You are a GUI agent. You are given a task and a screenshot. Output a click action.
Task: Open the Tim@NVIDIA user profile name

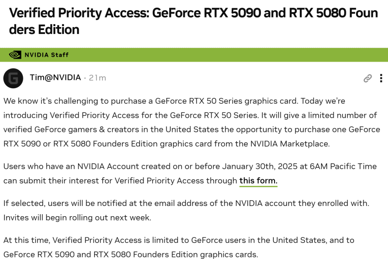(x=55, y=78)
